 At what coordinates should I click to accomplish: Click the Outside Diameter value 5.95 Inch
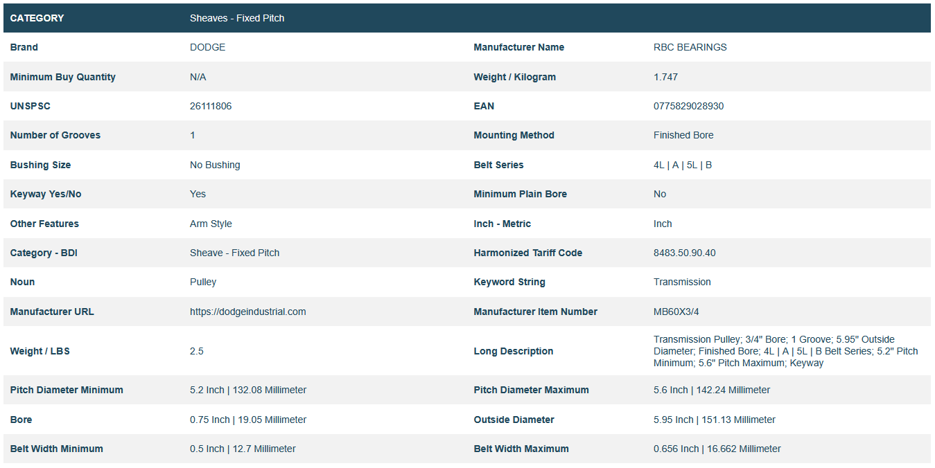(x=714, y=420)
